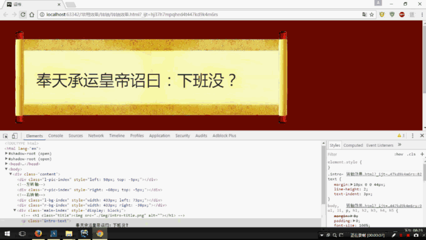The width and height of the screenshot is (426, 240).
Task: Go to the browser home icon
Action: pos(32,14)
